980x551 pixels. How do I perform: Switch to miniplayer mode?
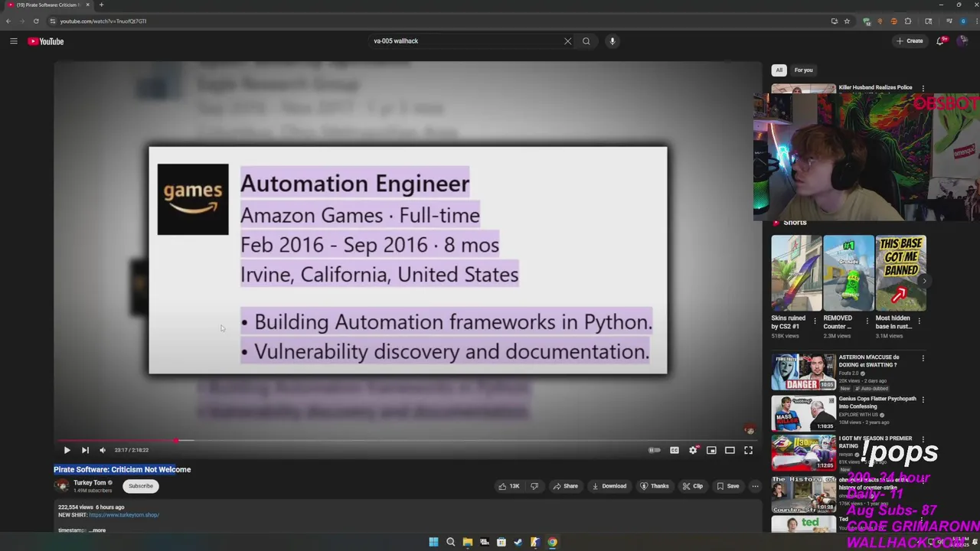tap(711, 450)
